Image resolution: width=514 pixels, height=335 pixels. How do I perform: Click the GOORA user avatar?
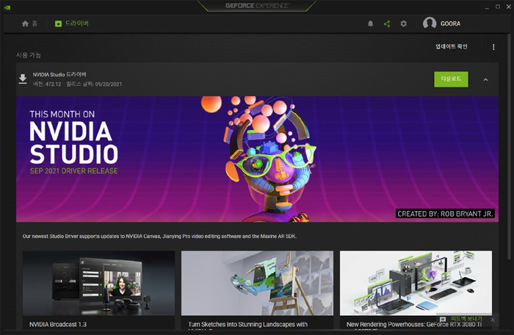430,24
